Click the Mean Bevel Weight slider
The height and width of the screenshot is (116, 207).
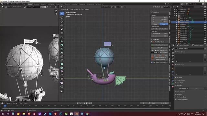click(x=159, y=29)
